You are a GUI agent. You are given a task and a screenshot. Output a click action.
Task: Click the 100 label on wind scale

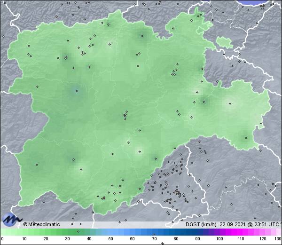coord(219,239)
